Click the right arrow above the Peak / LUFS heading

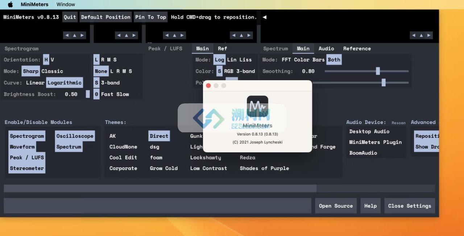point(182,35)
